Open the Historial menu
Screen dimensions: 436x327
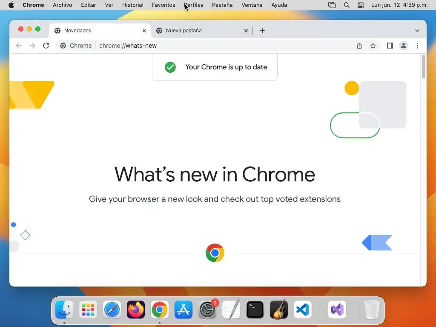[133, 5]
